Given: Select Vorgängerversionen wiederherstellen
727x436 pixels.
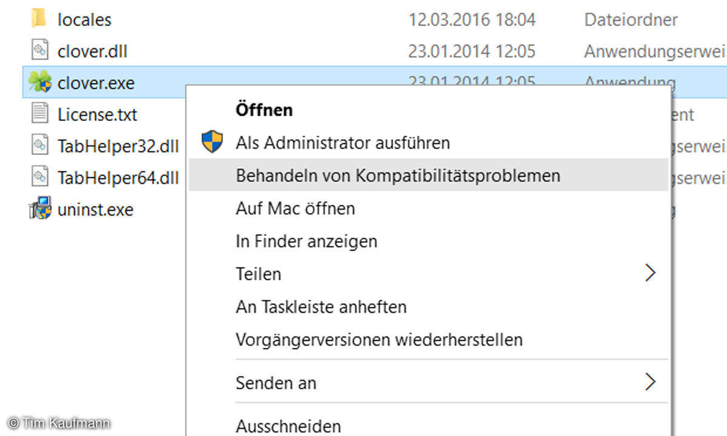Looking at the screenshot, I should pos(379,339).
